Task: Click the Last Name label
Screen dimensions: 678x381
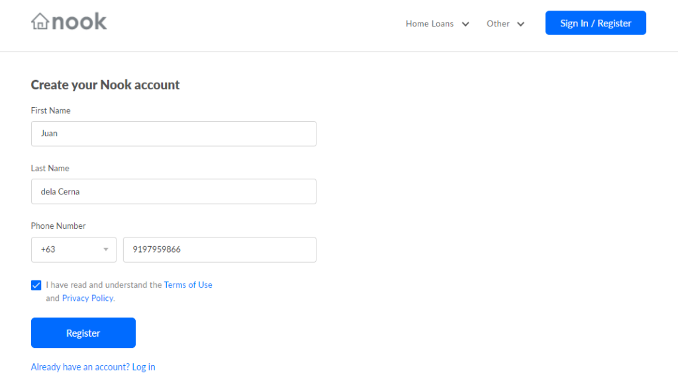Action: [50, 168]
